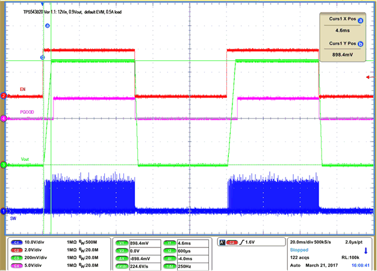
Task: Click the C3 badge in channel list
Action: point(16,258)
